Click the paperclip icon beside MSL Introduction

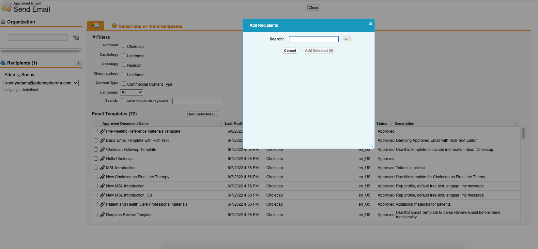102,168
